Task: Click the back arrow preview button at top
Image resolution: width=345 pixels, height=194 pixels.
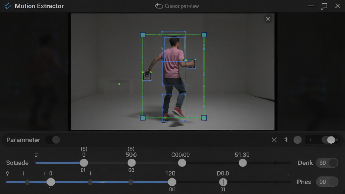Action: coord(159,6)
